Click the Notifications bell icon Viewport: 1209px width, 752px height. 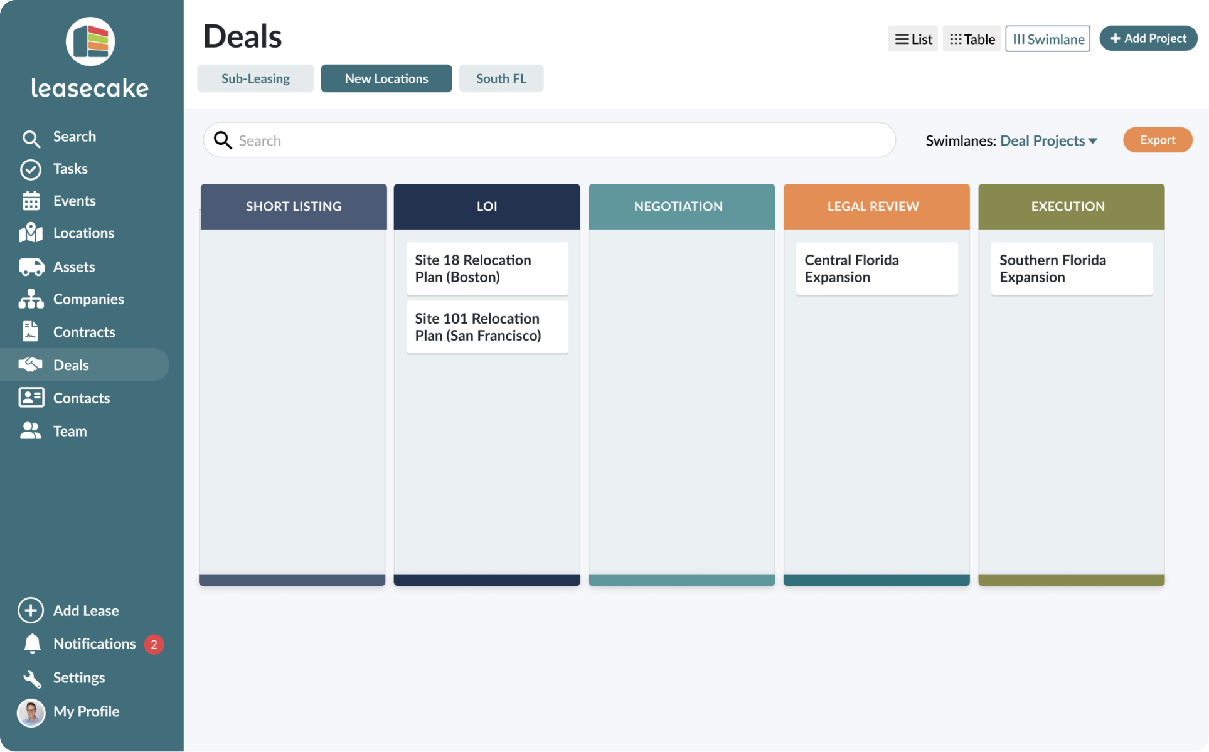tap(32, 644)
